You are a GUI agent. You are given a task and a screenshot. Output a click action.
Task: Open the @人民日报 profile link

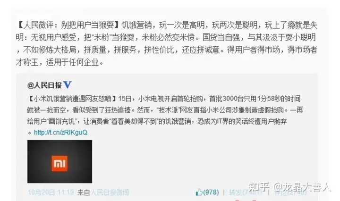[x=44, y=85]
